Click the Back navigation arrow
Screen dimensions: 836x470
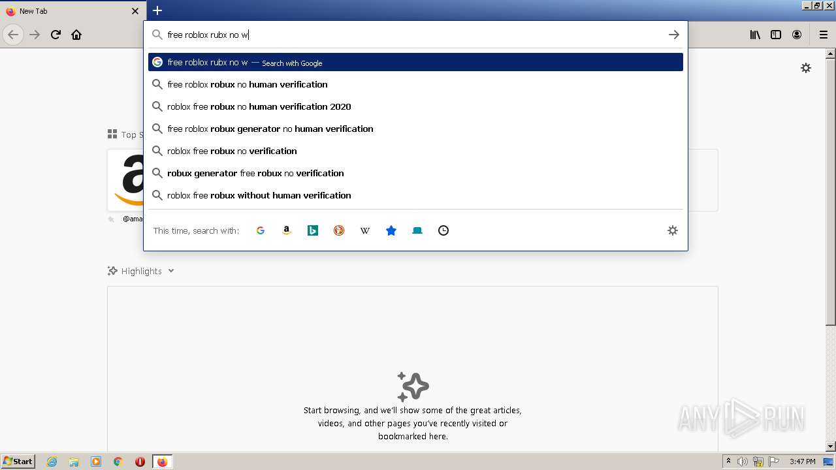[13, 35]
